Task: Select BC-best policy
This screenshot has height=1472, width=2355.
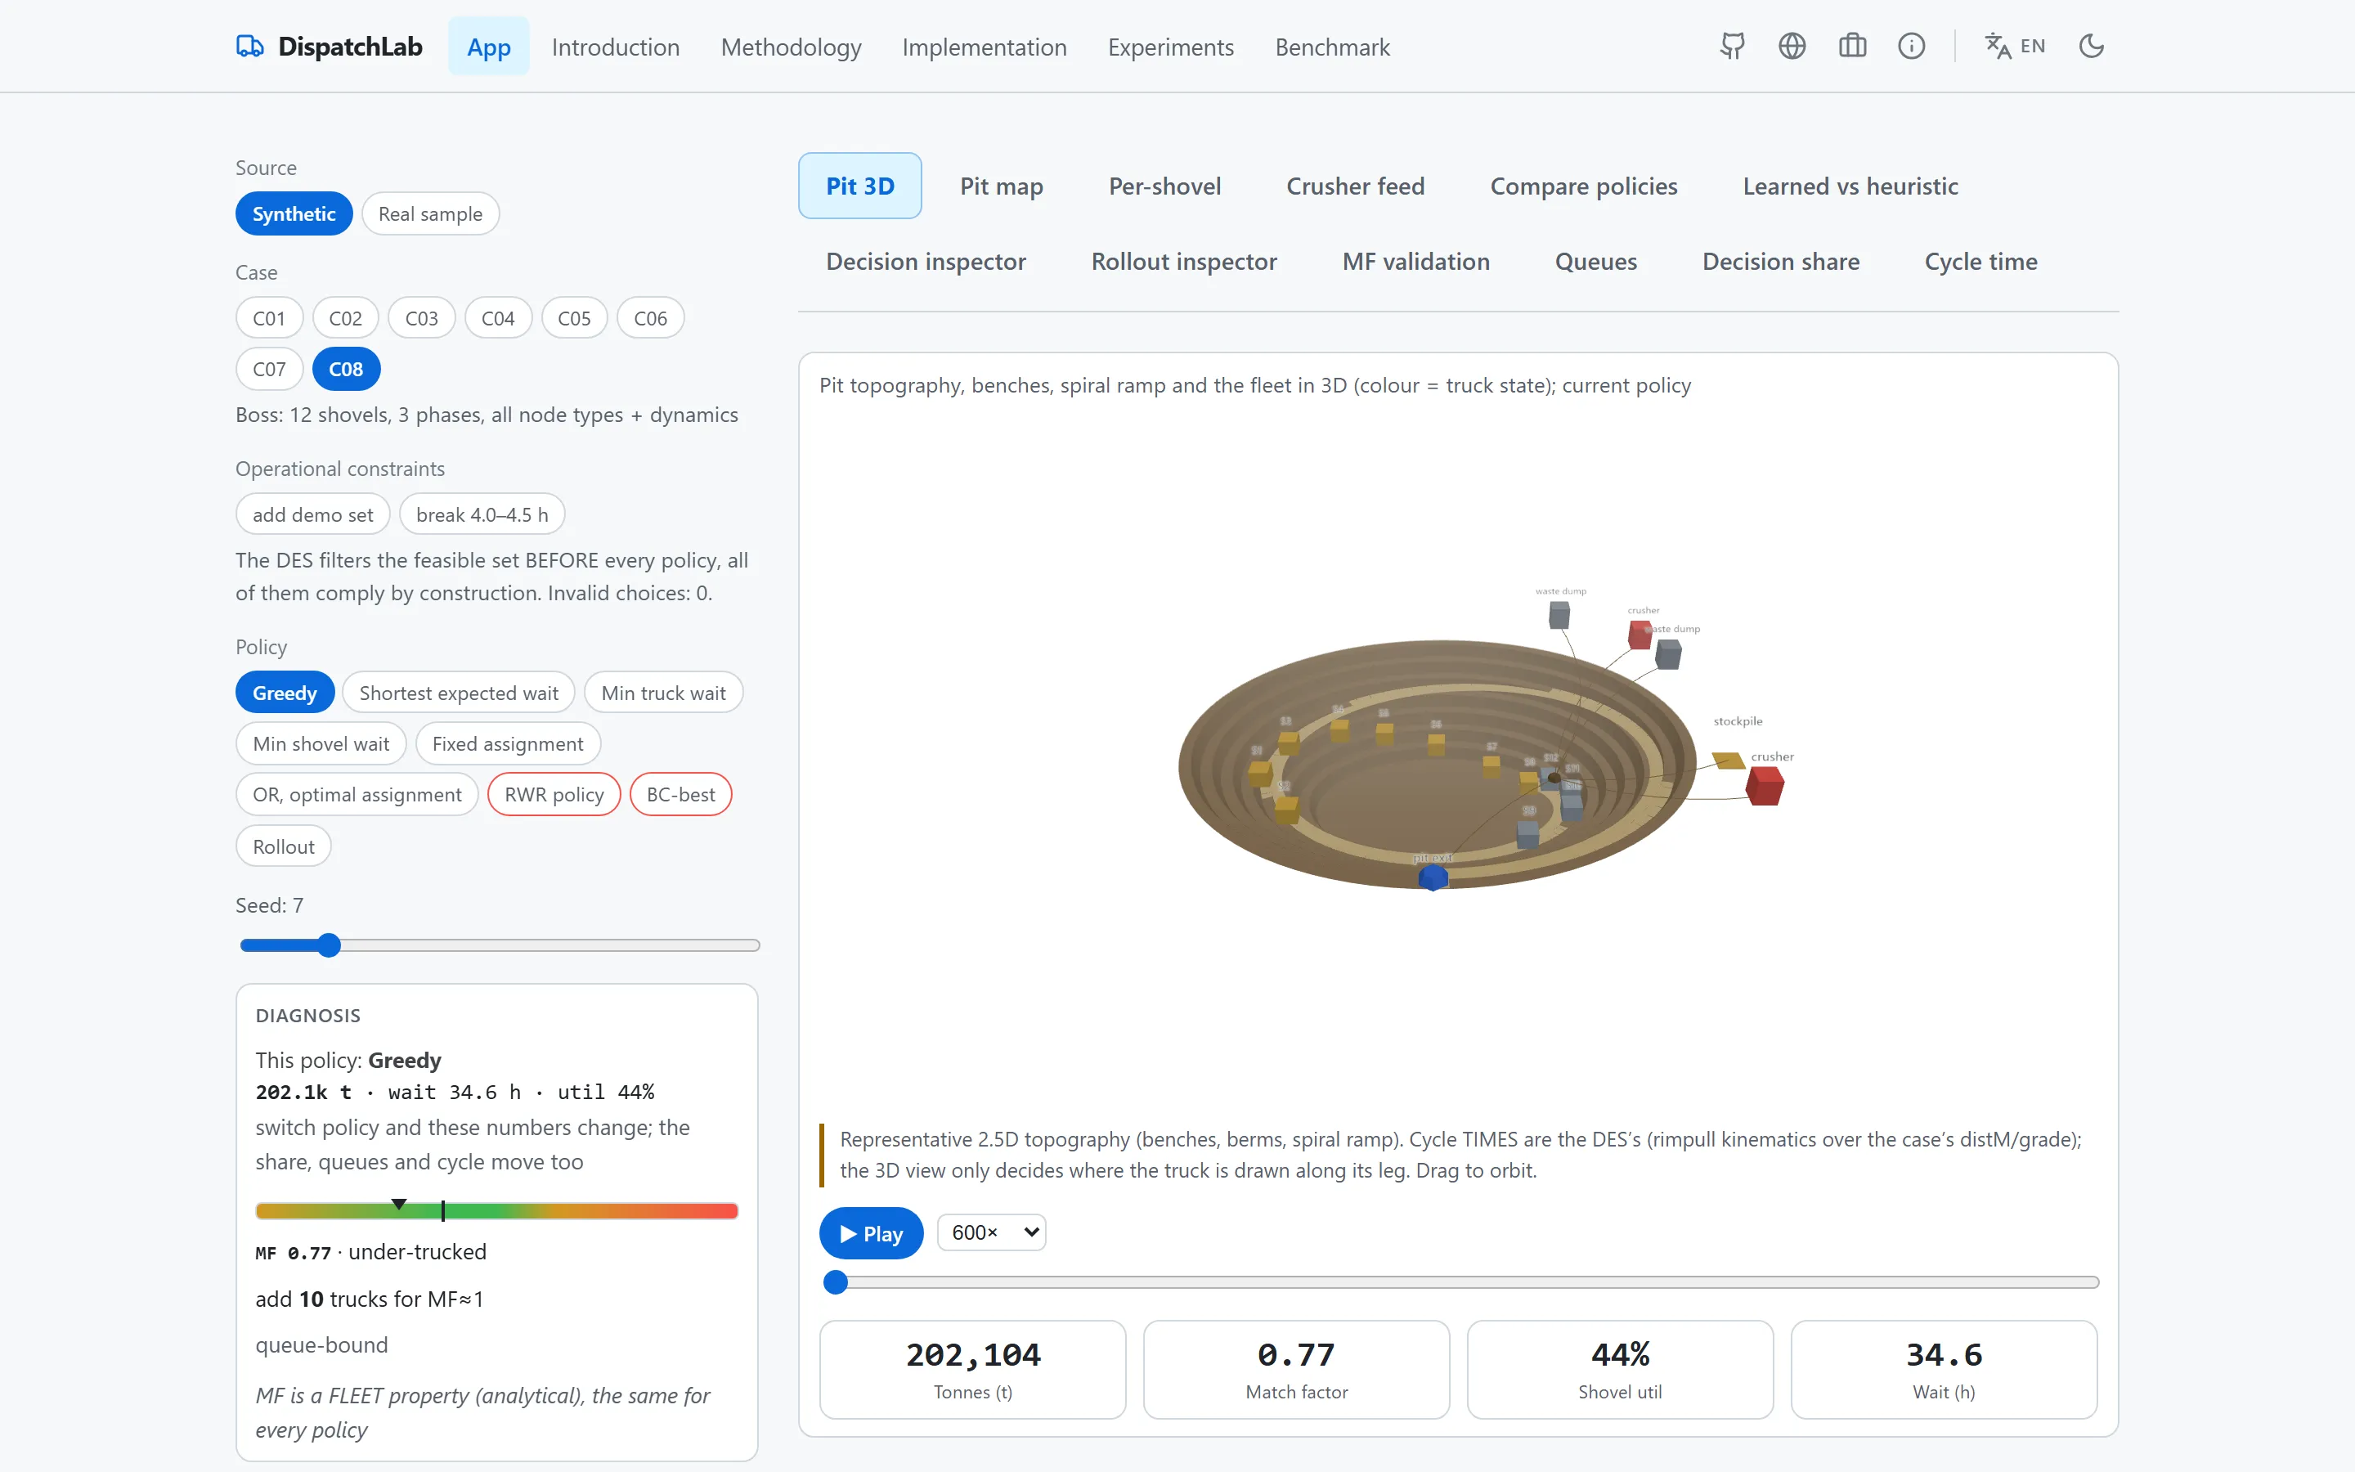Action: pos(680,794)
